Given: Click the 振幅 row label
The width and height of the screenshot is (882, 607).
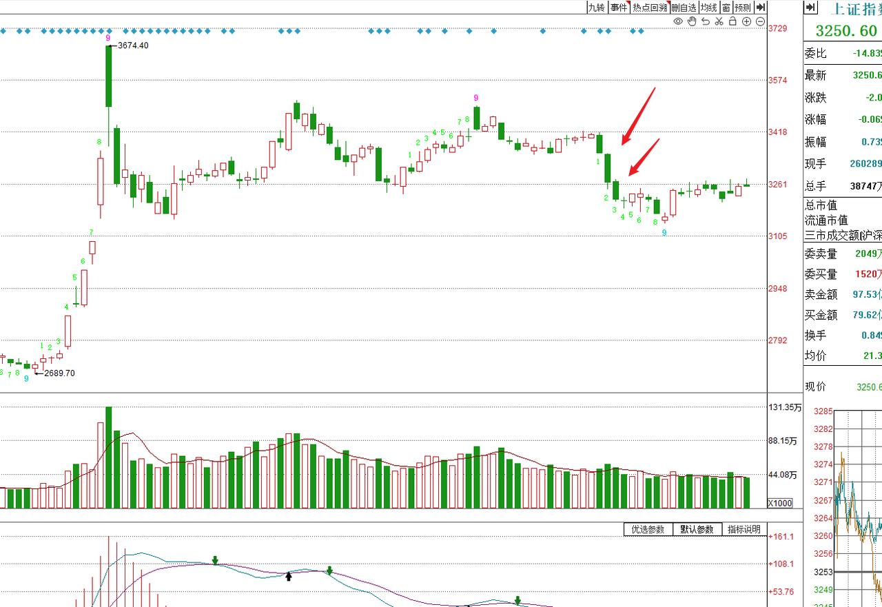Looking at the screenshot, I should (816, 142).
